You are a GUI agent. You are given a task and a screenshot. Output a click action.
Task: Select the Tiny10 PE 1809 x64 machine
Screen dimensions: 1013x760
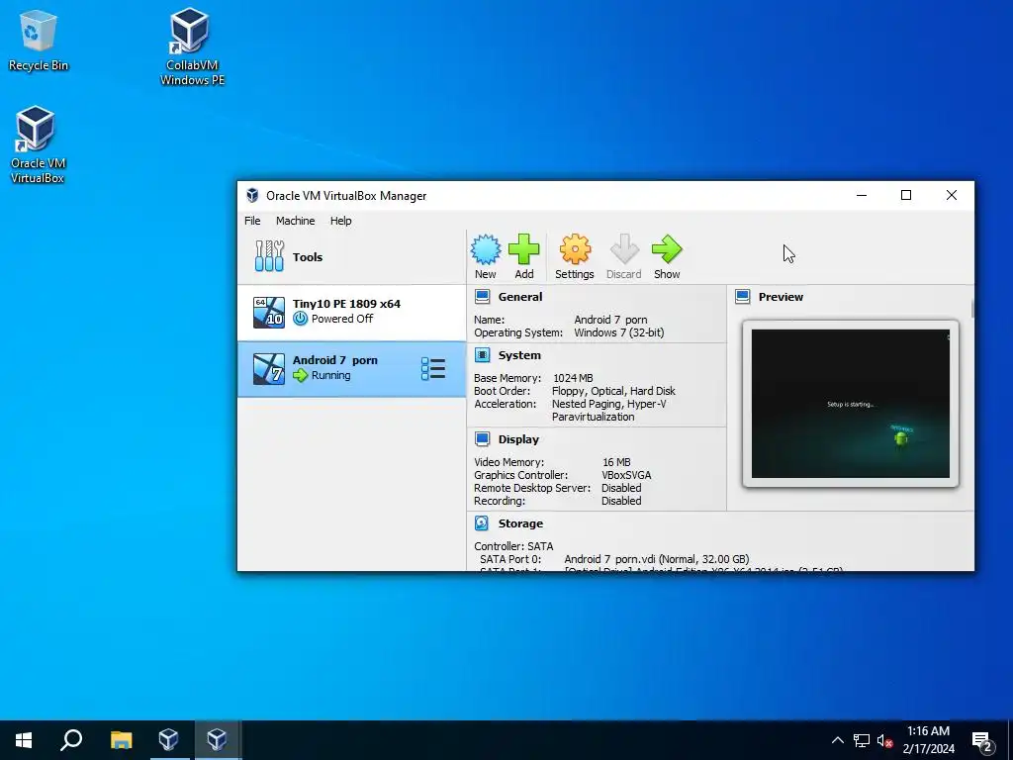(x=351, y=312)
